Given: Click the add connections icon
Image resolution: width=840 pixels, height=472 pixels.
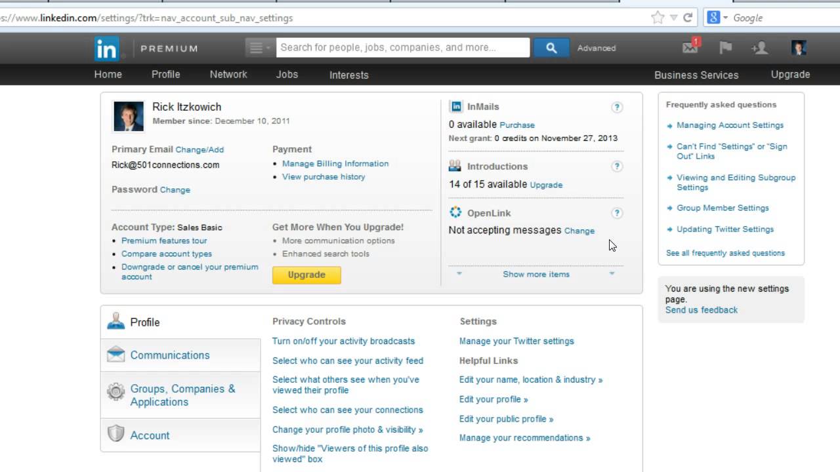Looking at the screenshot, I should tap(759, 48).
